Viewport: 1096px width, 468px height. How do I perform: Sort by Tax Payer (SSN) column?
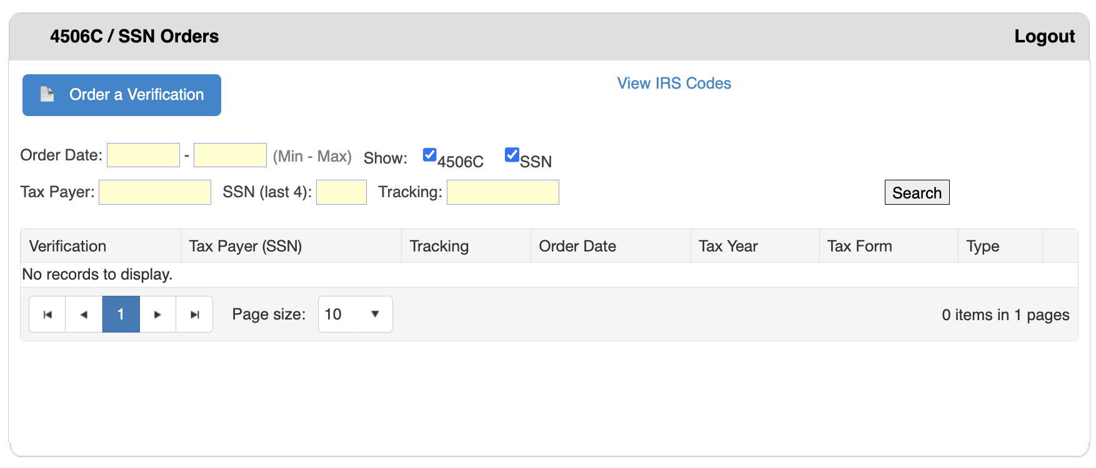click(246, 246)
